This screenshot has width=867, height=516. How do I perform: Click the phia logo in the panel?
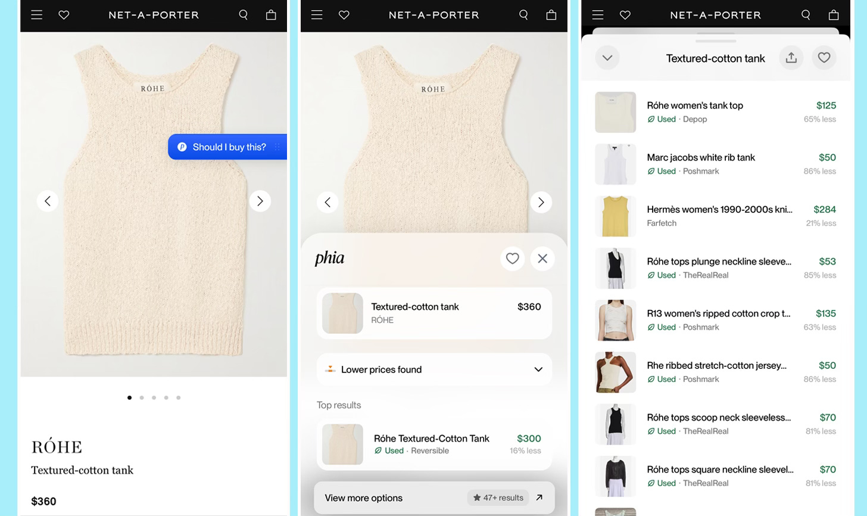coord(330,258)
